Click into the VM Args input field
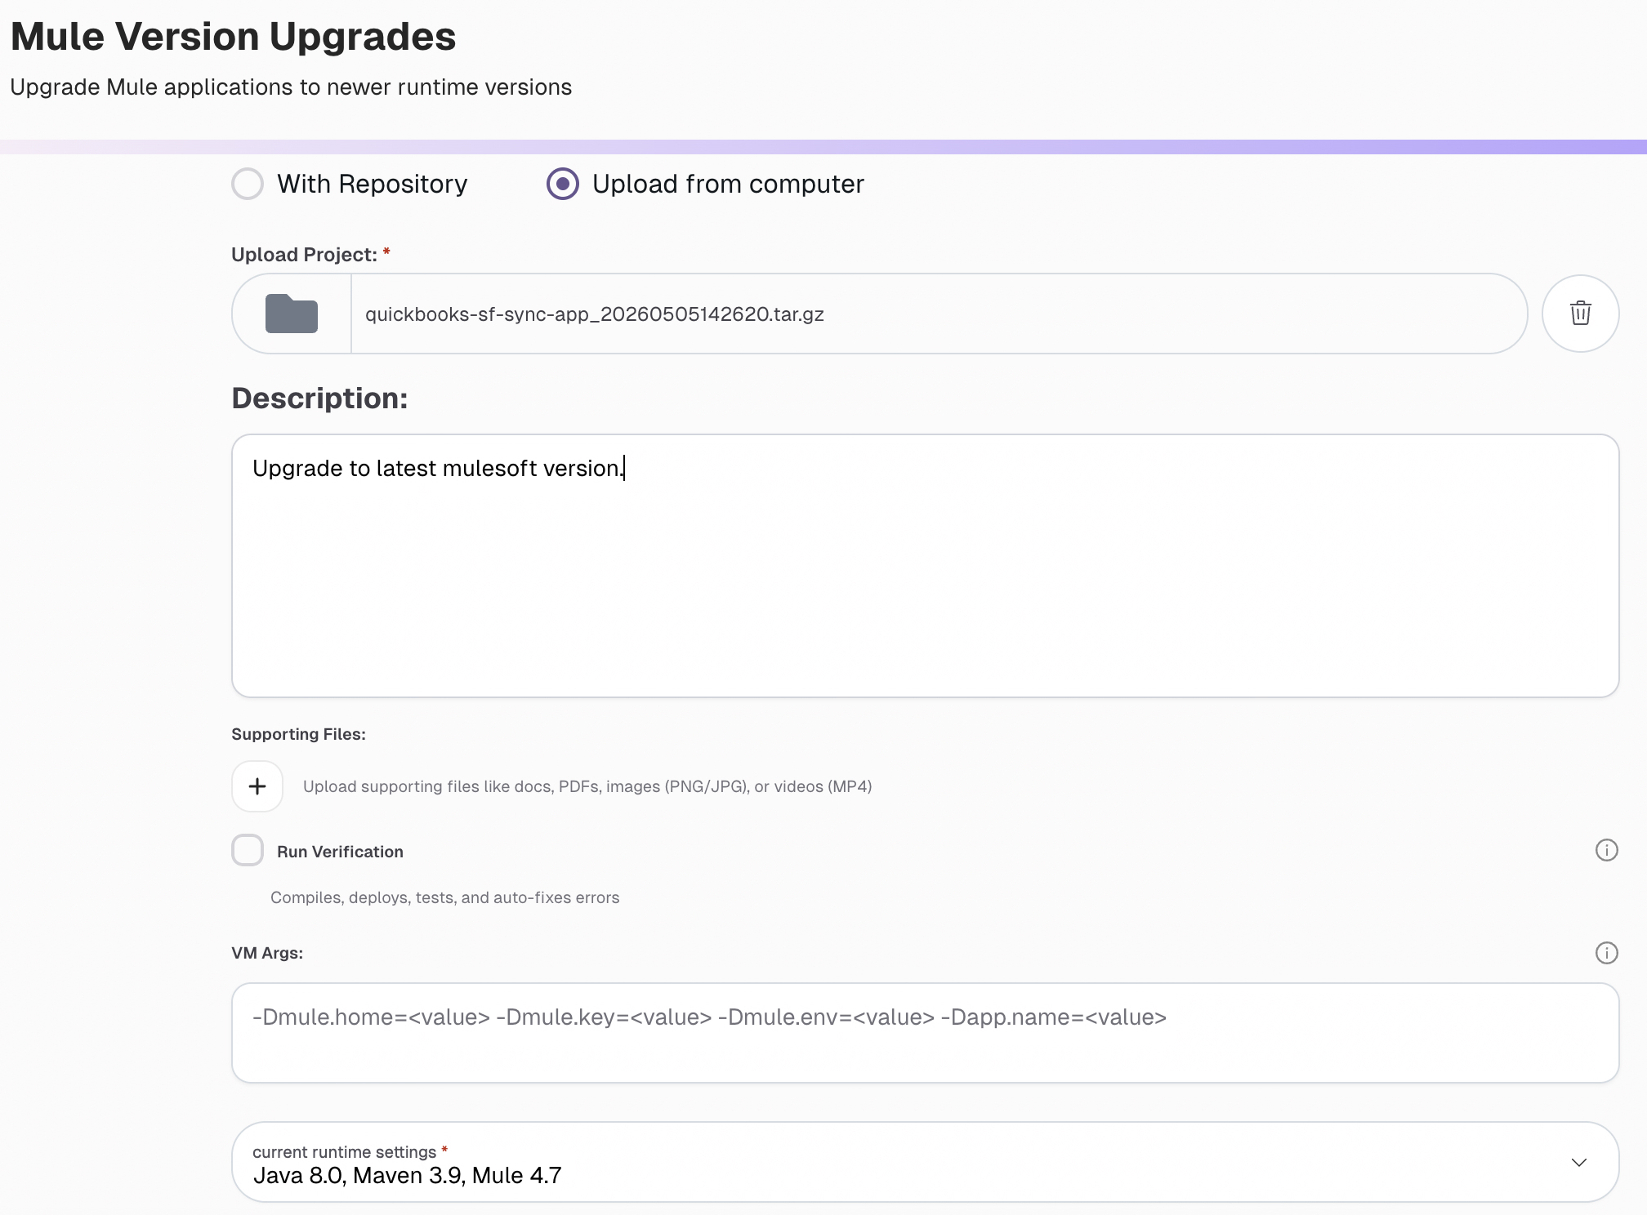Screen dimensions: 1647x1215 pos(925,1033)
